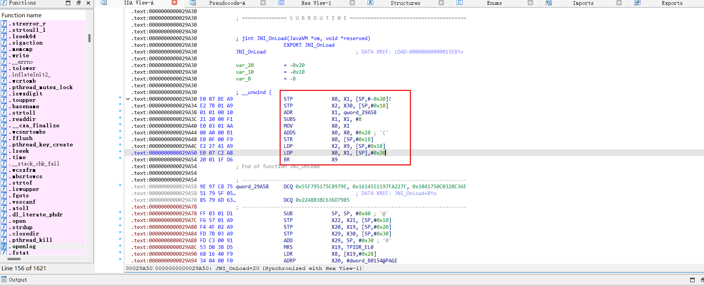
Task: Close the Pseudocode-A tab
Action: pos(263,3)
